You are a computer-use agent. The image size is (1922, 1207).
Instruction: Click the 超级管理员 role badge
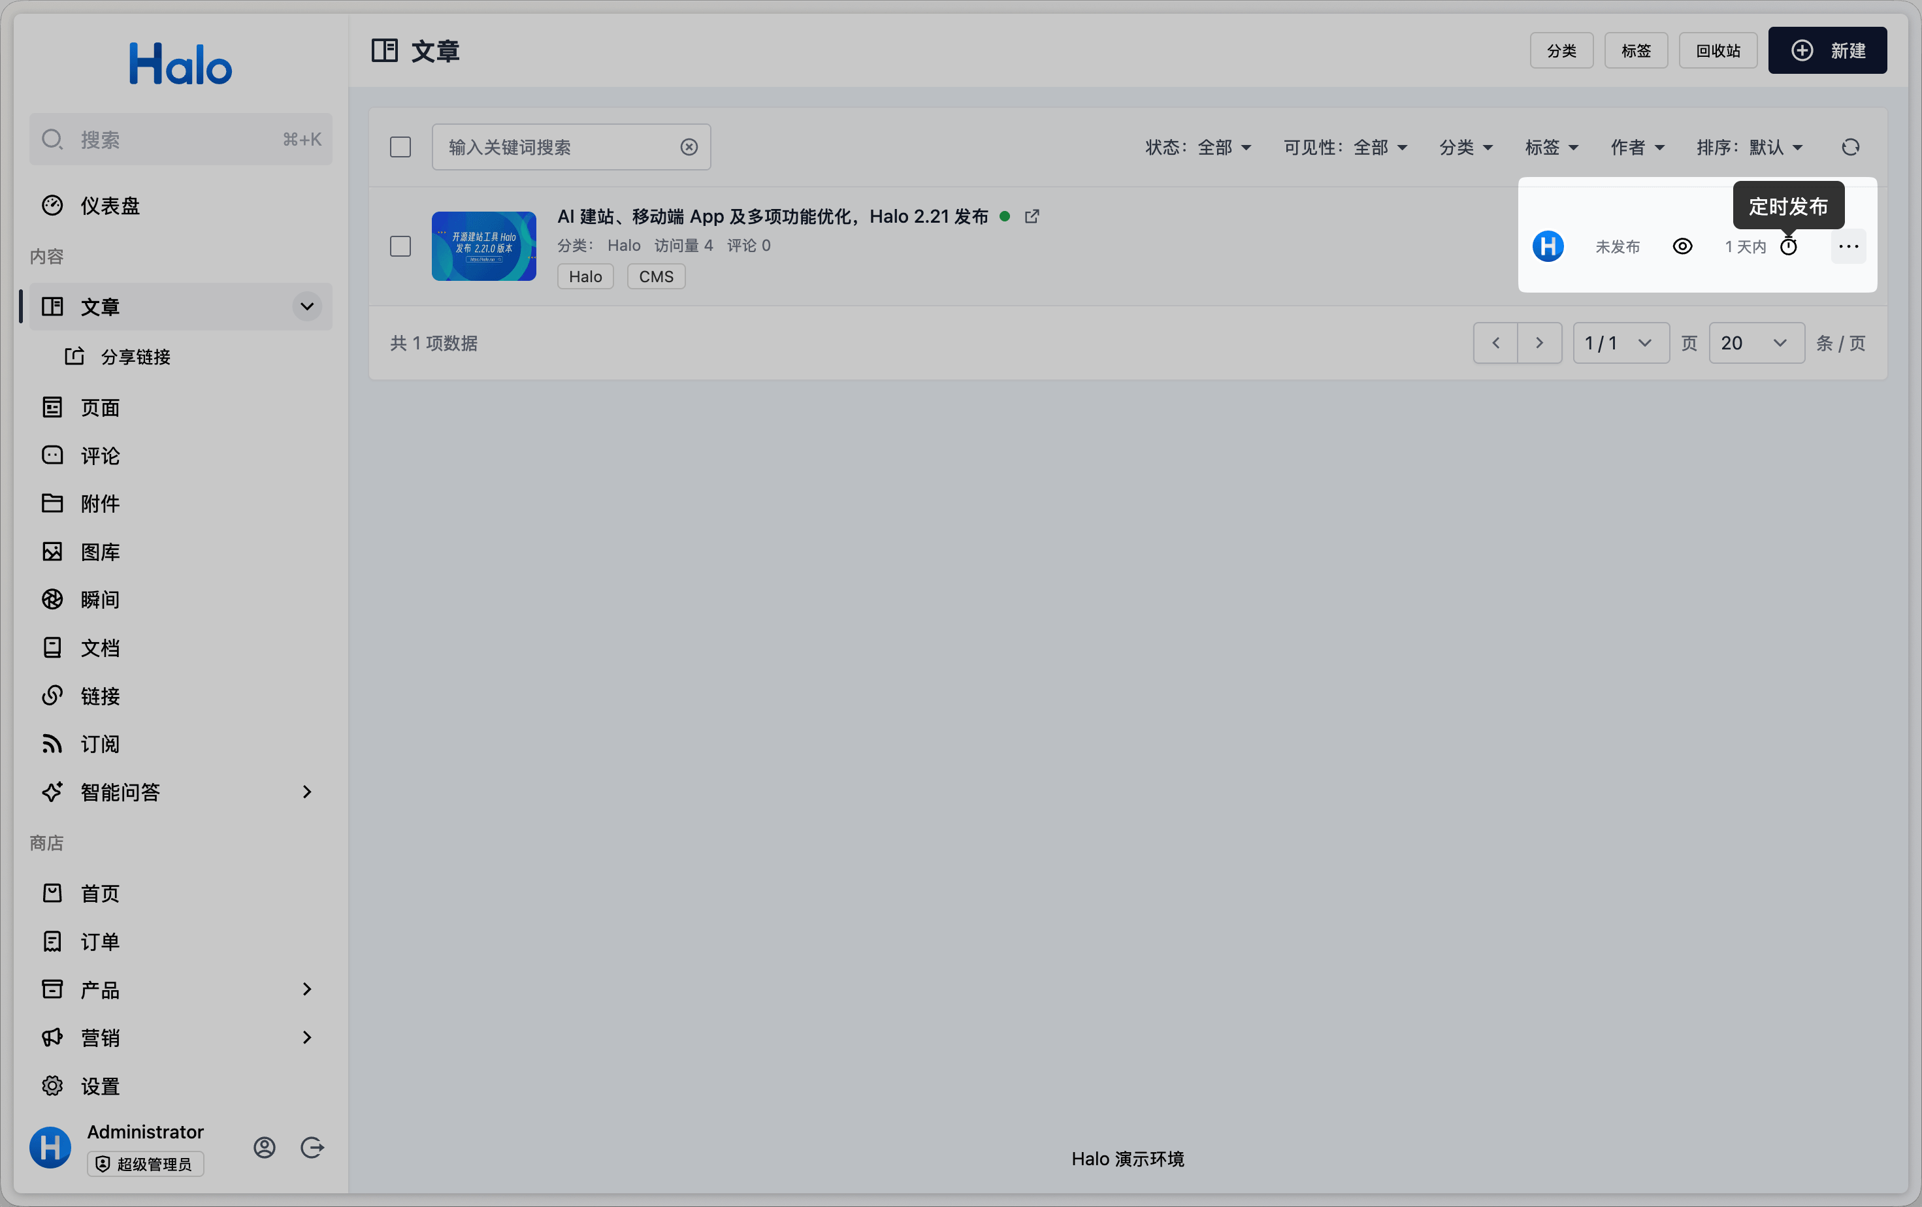[x=145, y=1164]
